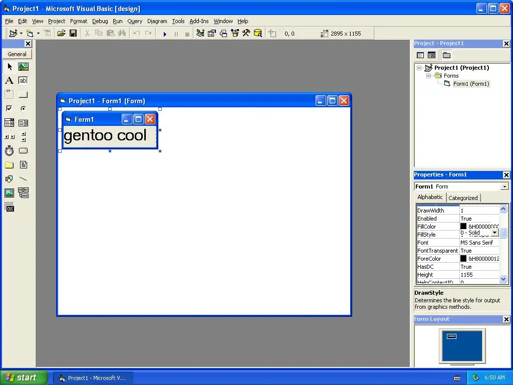Select the ComboBox control tool
This screenshot has height=385, width=513.
(10, 123)
